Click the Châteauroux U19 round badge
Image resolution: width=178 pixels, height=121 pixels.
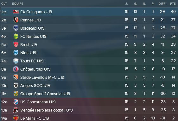(x=16, y=69)
